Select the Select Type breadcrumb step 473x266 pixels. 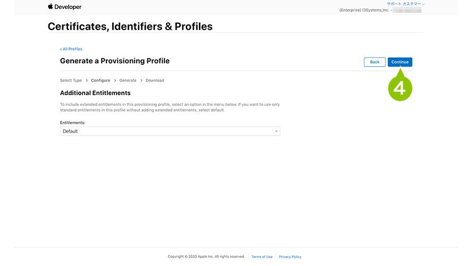[71, 80]
